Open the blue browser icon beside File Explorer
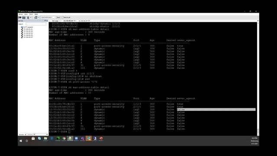The height and width of the screenshot is (156, 277). tap(52, 139)
